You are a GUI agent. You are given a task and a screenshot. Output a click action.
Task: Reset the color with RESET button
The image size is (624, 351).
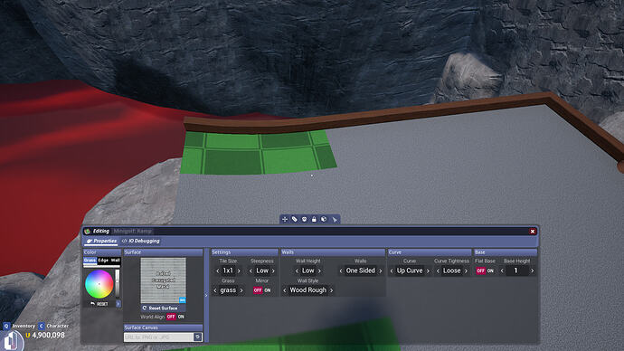[99, 304]
